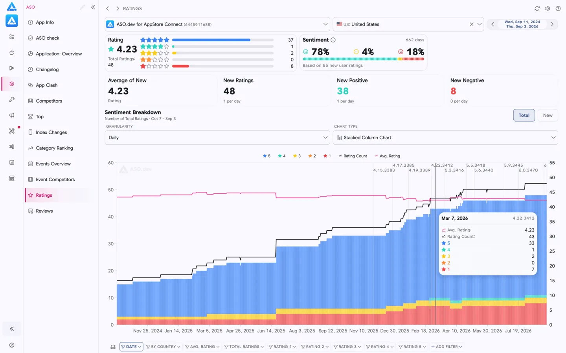The image size is (566, 353).
Task: Click the user account icon at bottom left
Action: pyautogui.click(x=12, y=345)
